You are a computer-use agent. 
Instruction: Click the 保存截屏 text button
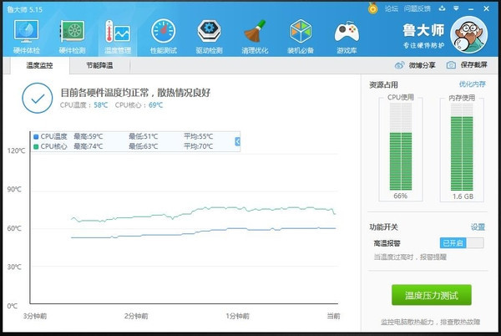coord(473,65)
